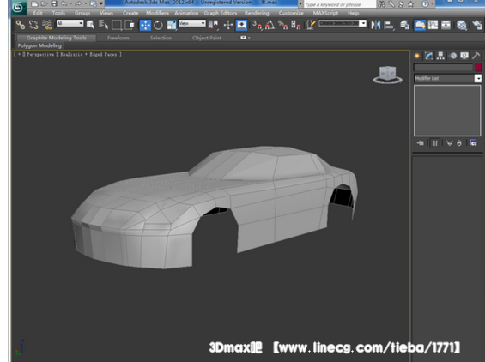Open the MAXScript menu

325,13
